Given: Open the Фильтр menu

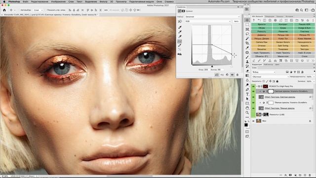Looking at the screenshot, I should tap(104, 1).
